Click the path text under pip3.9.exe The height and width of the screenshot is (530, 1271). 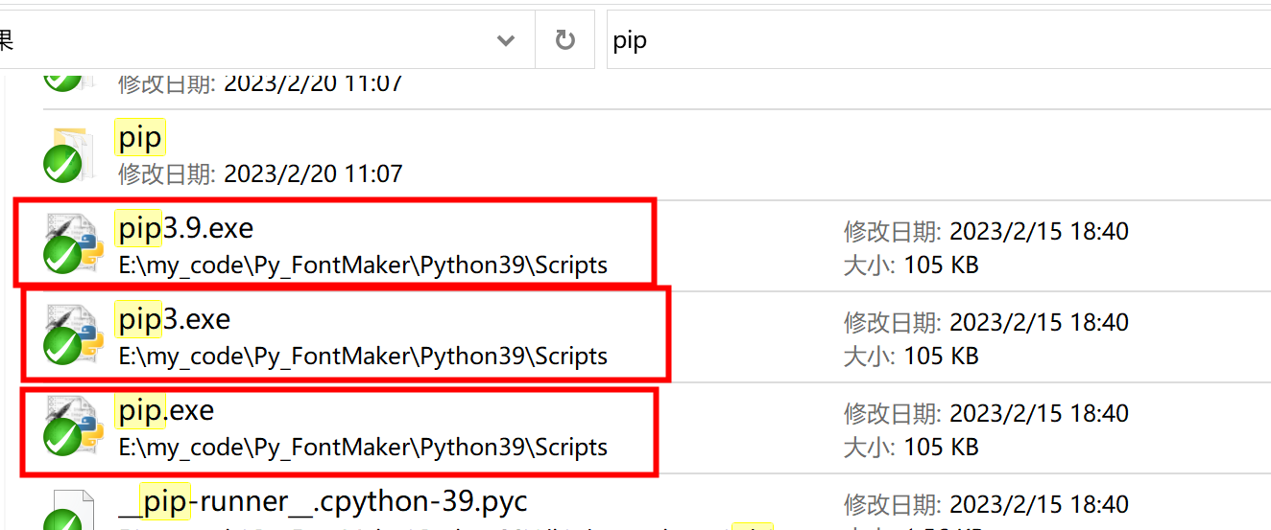363,265
